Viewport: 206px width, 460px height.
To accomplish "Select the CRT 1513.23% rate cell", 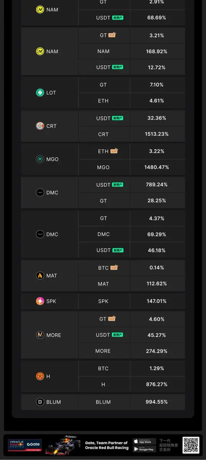I will tap(157, 134).
